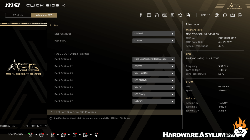Viewport: 250px width, 140px height.
Task: Expand UEFI Hard Disk Drive BBS Priorities
Action: point(114,112)
